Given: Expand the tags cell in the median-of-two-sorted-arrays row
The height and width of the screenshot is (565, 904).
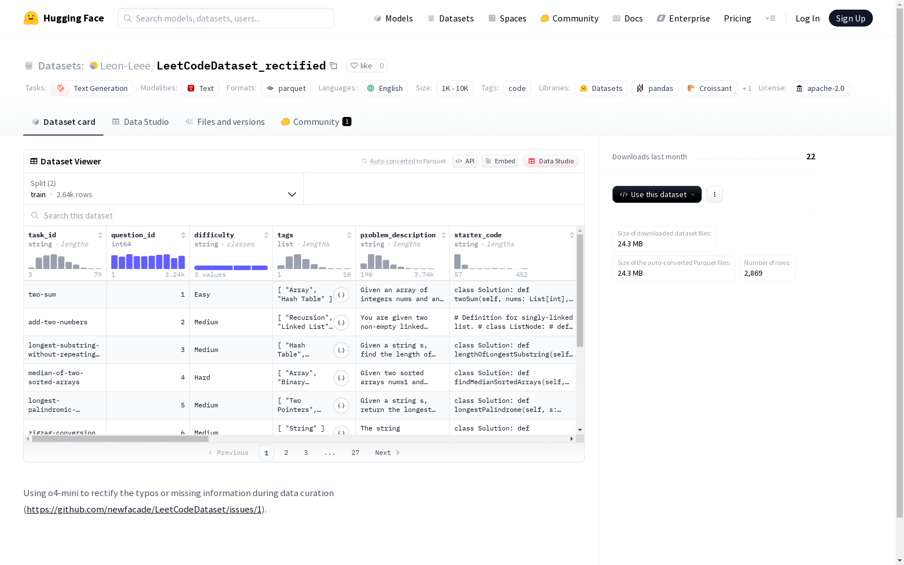Looking at the screenshot, I should point(341,378).
